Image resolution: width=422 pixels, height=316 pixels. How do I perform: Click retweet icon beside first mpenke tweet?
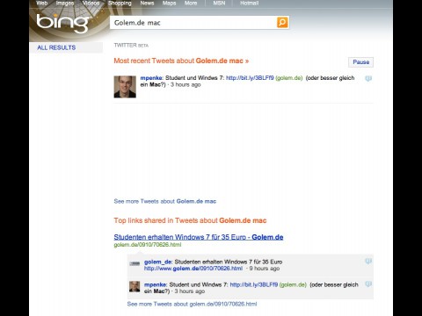(x=368, y=78)
